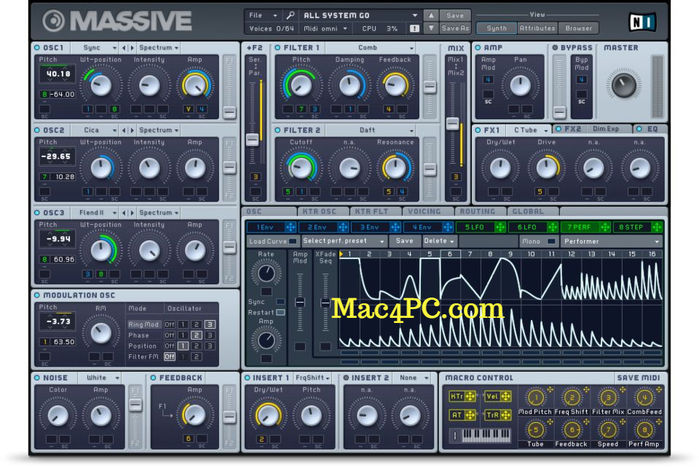This screenshot has width=699, height=467.
Task: Adjust the Bypass level fader
Action: click(559, 112)
